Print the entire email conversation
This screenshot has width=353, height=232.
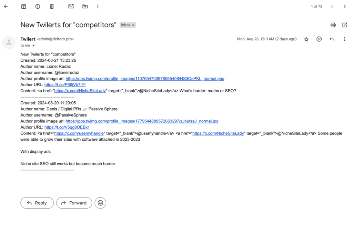coord(333,25)
